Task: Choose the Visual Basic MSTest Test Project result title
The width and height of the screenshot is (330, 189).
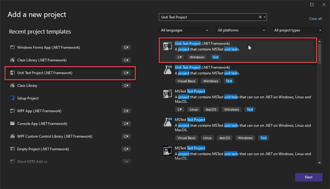Action: point(190,120)
